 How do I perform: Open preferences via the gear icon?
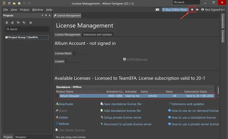[192, 10]
